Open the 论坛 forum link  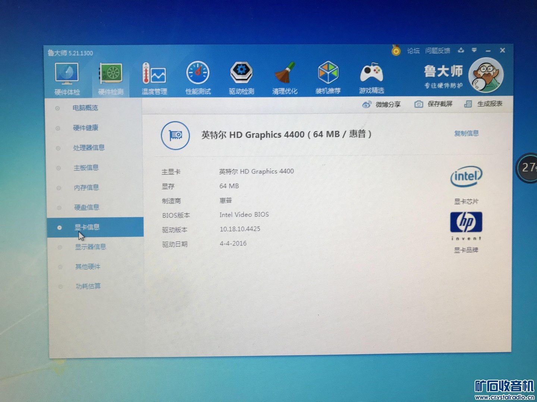[413, 51]
